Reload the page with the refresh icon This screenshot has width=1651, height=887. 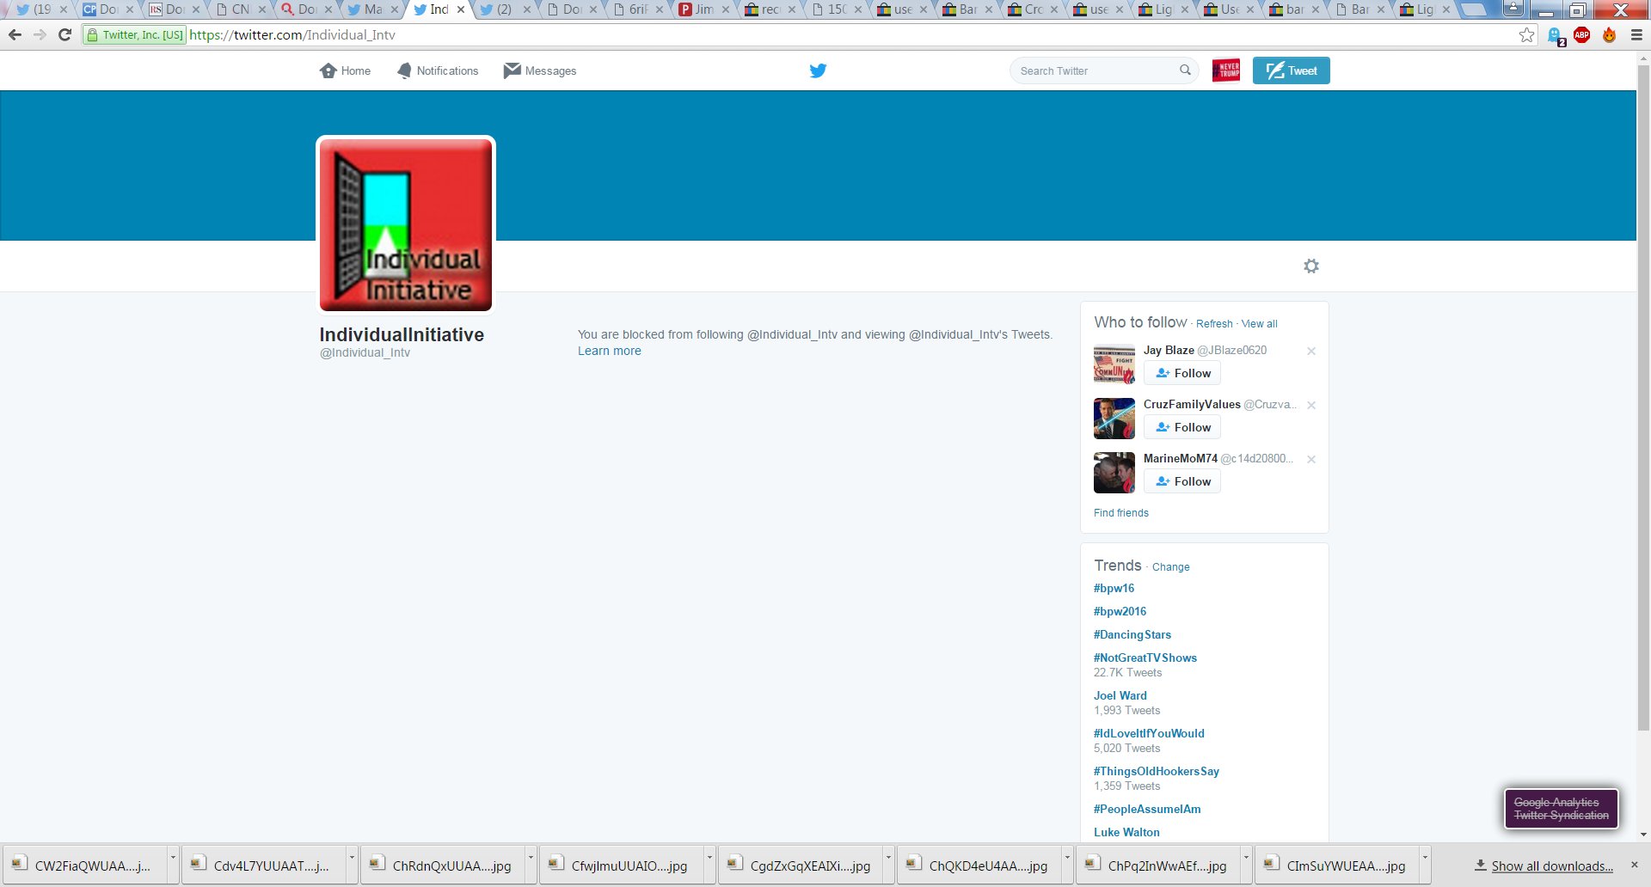pyautogui.click(x=64, y=35)
